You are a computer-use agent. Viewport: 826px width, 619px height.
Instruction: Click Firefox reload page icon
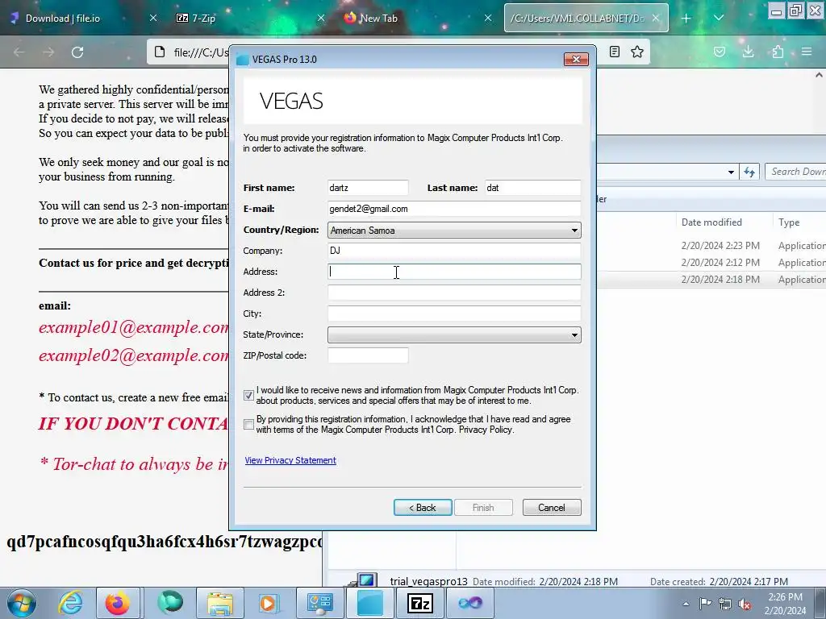coord(77,52)
